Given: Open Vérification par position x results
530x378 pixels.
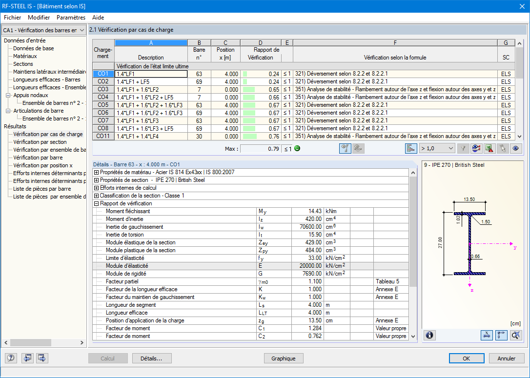Looking at the screenshot, I should 43,165.
